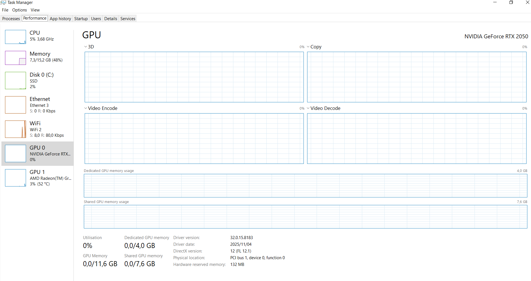This screenshot has height=281, width=531.
Task: Click the Video Decode usage graph
Action: pos(417,138)
